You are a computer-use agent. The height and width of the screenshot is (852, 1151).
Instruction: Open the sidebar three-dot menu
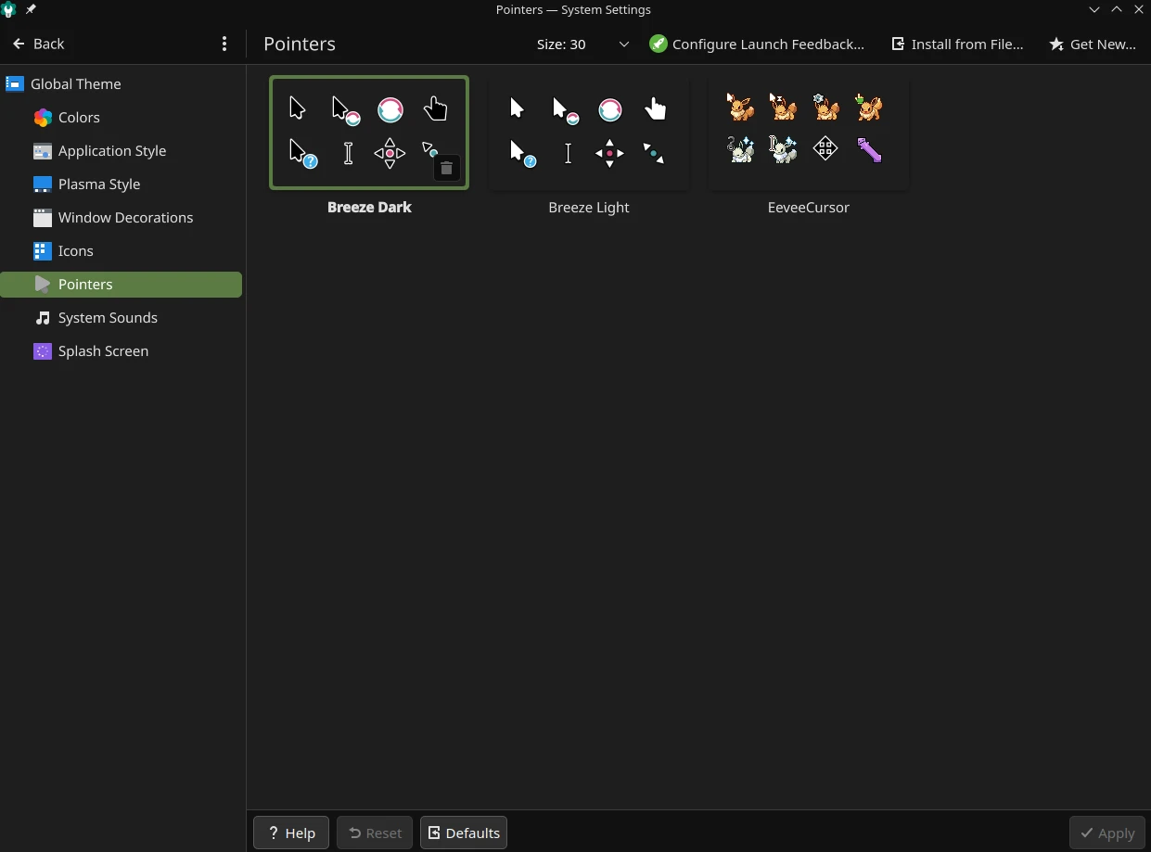[224, 44]
